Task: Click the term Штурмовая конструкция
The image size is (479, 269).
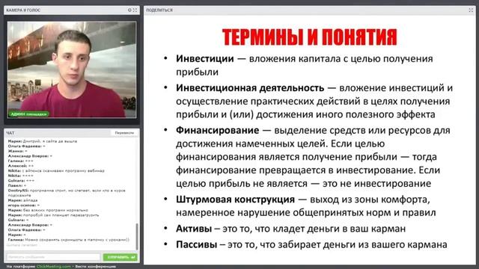Action: [235, 200]
